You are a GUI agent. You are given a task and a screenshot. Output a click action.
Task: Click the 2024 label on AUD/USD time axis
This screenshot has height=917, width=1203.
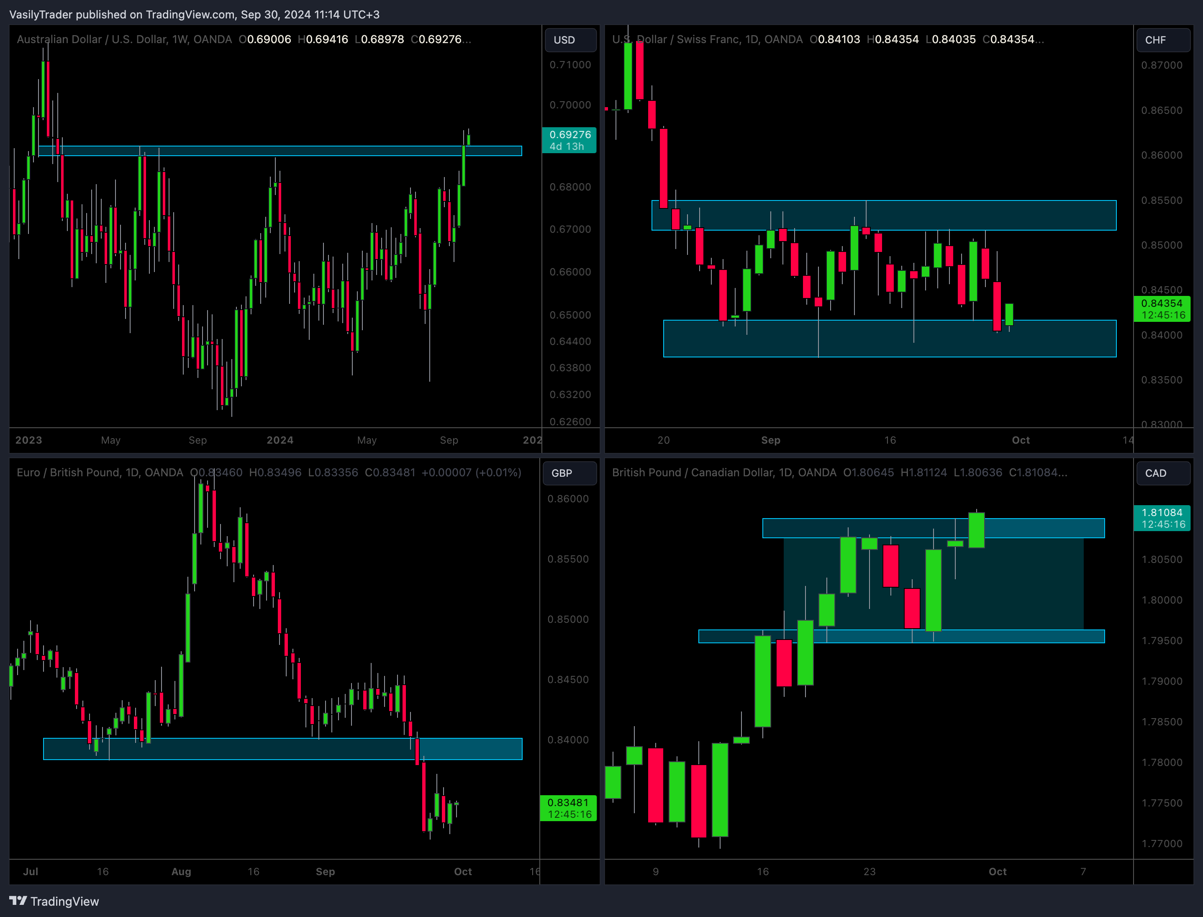[x=280, y=440]
